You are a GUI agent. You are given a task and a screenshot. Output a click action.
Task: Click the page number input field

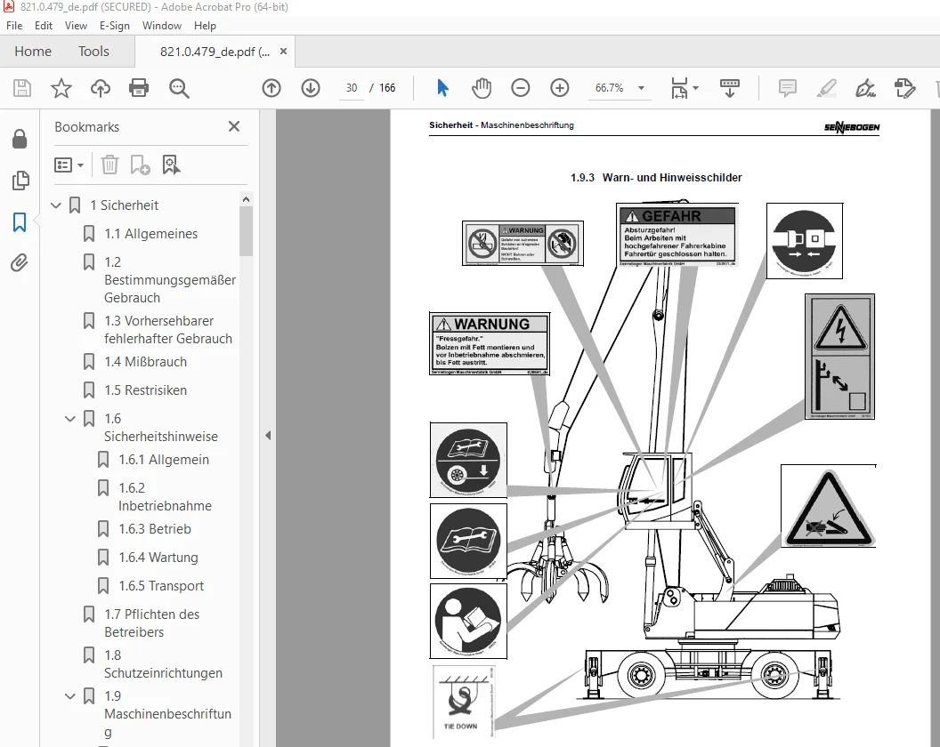coord(352,88)
